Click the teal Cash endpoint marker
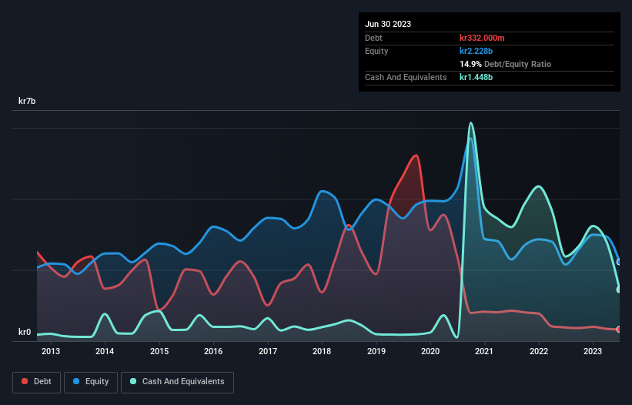 click(x=619, y=290)
